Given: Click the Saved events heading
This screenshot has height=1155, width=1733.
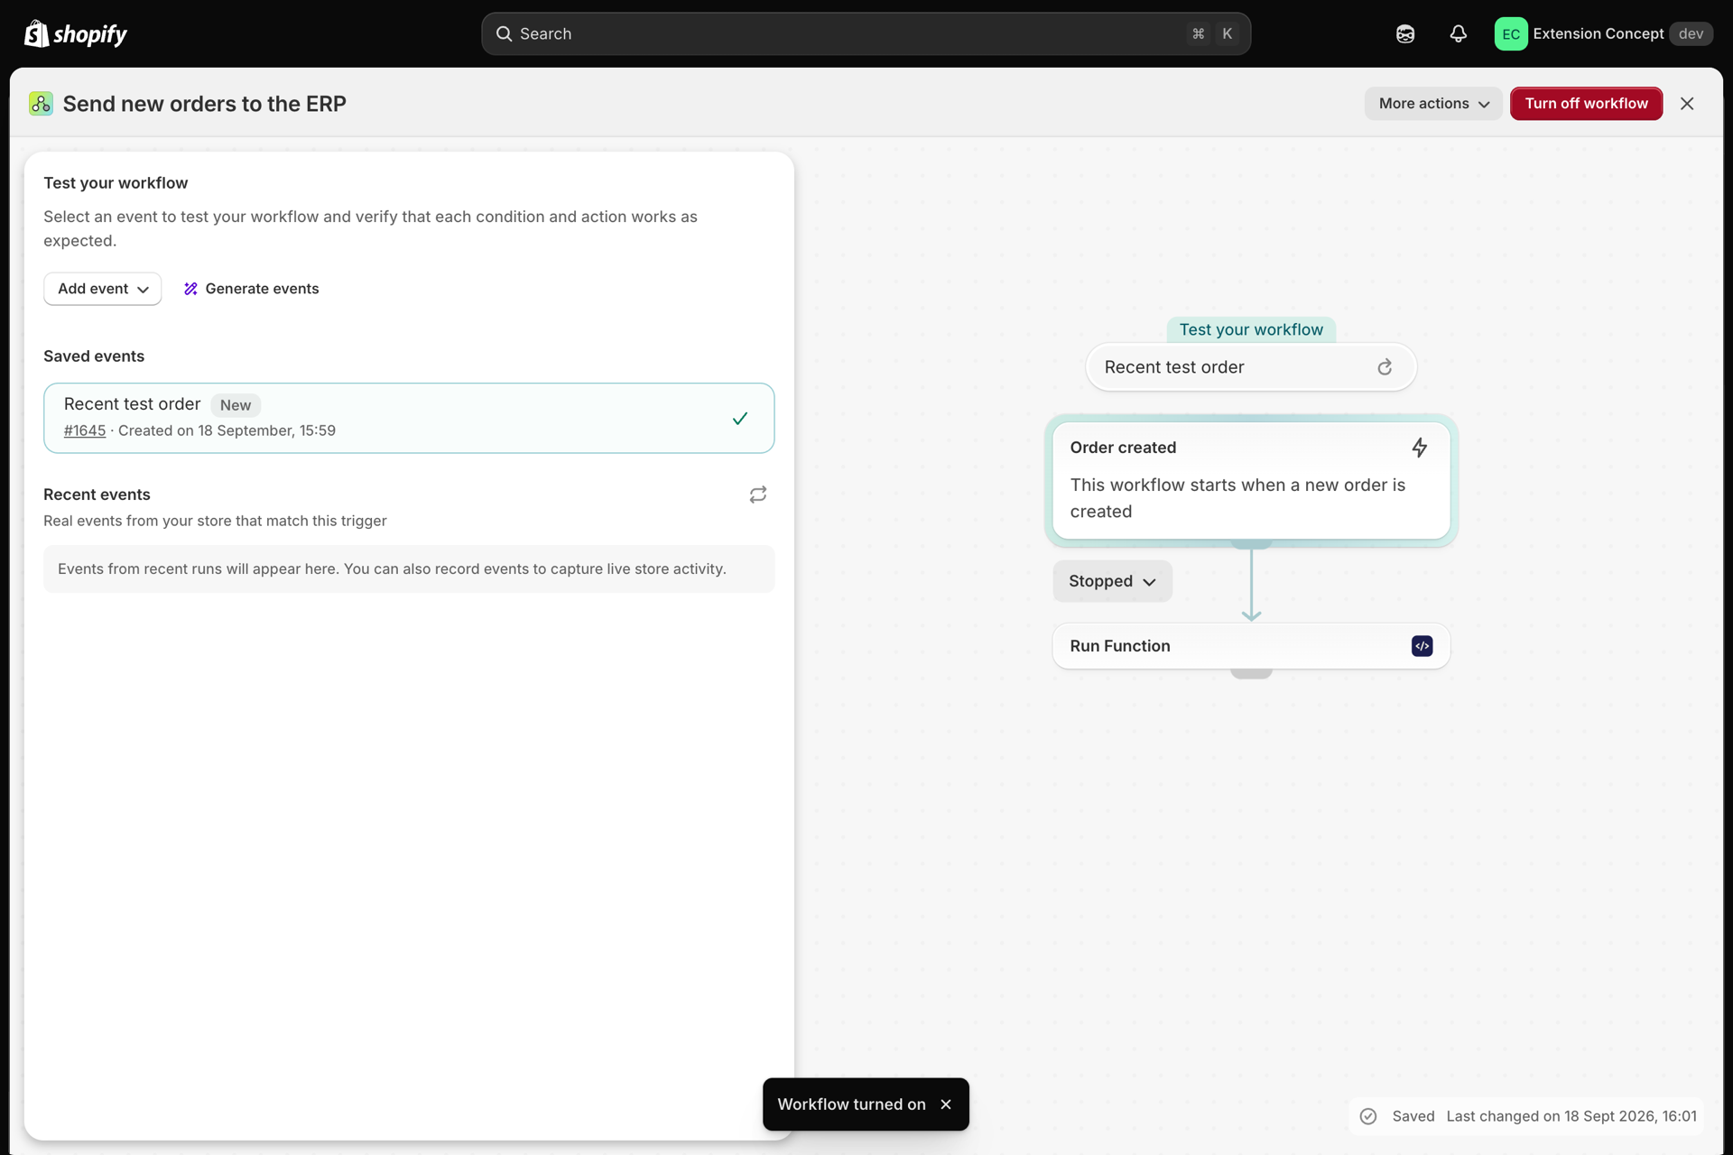Looking at the screenshot, I should click(94, 356).
